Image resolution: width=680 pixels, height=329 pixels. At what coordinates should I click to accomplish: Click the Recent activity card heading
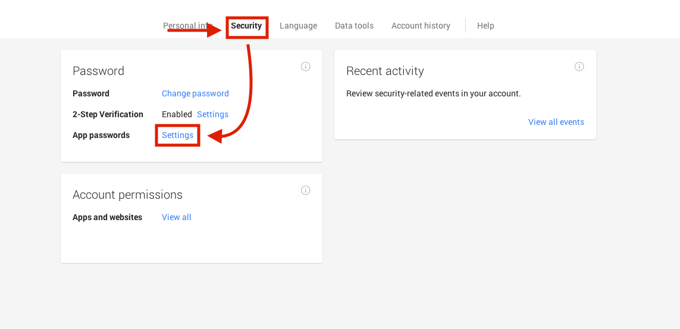pos(385,71)
